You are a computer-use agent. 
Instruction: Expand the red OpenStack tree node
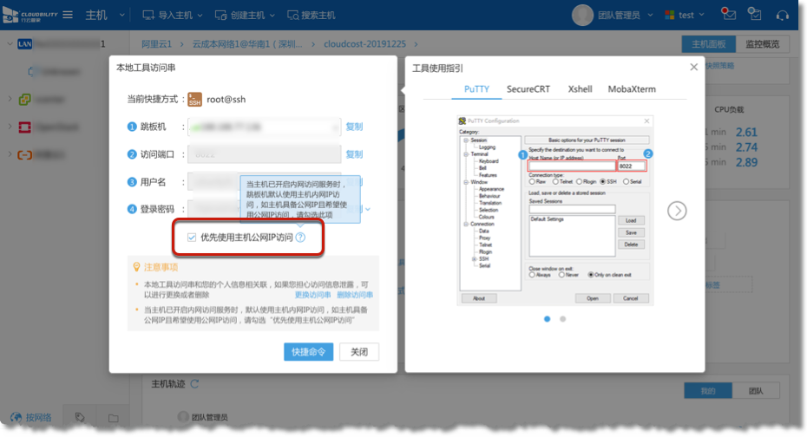pyautogui.click(x=10, y=127)
